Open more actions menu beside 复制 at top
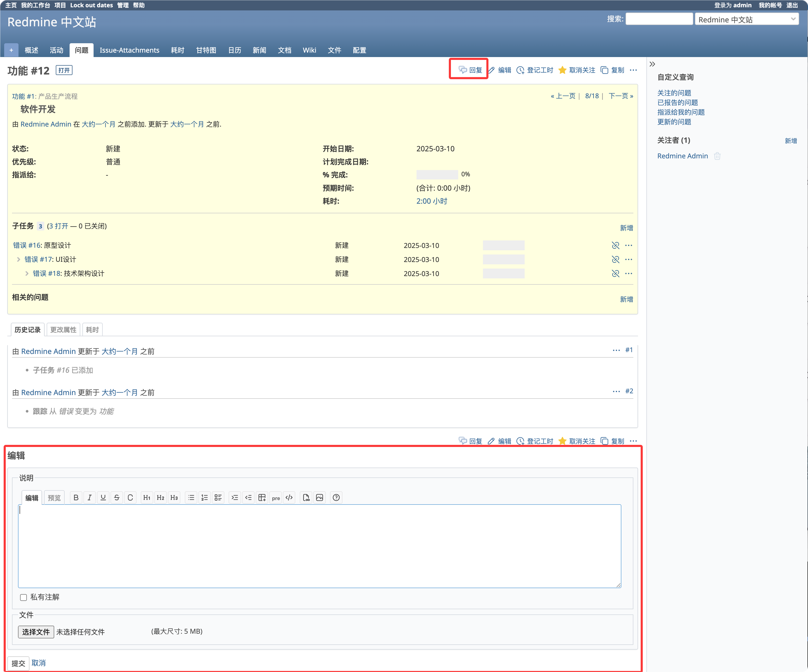Viewport: 808px width, 672px height. (x=633, y=70)
